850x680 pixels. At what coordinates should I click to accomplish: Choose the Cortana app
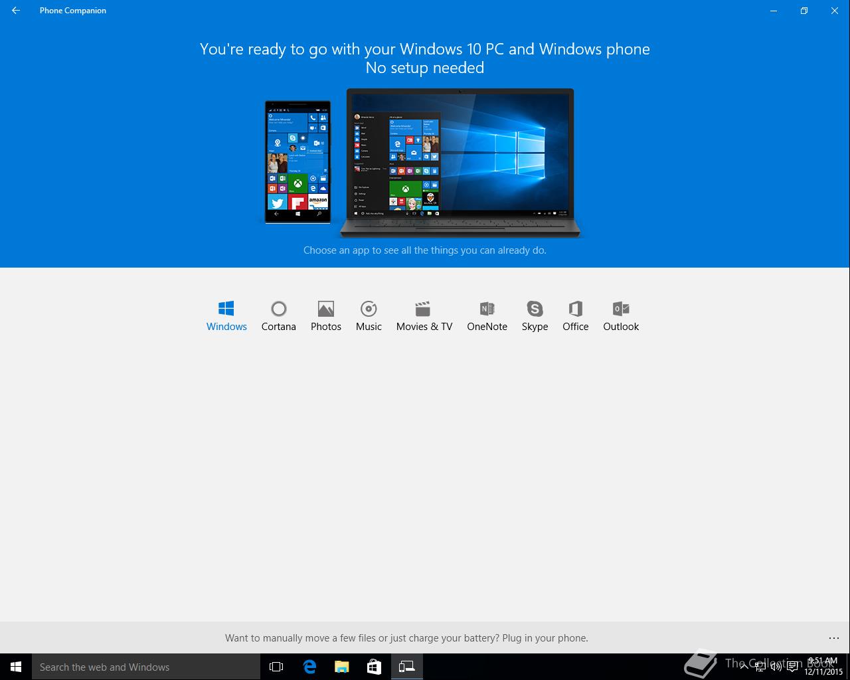point(278,315)
